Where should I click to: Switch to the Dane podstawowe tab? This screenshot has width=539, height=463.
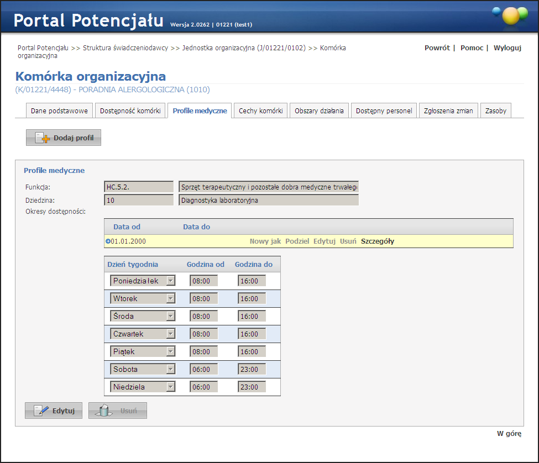pyautogui.click(x=59, y=111)
